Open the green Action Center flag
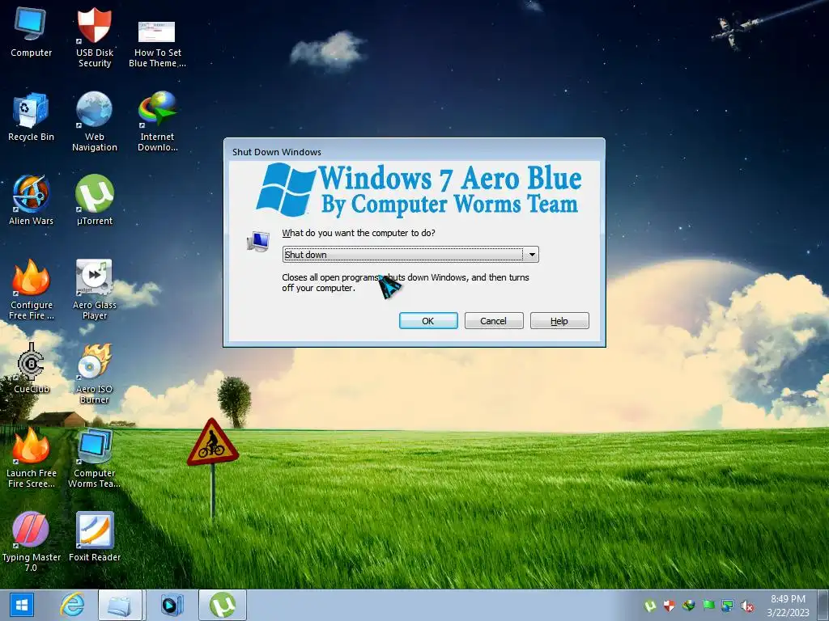 click(x=708, y=606)
